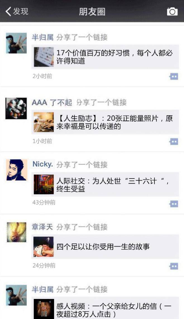Open comment menu under the 2小时前 post
This screenshot has width=184, height=319.
point(174,76)
